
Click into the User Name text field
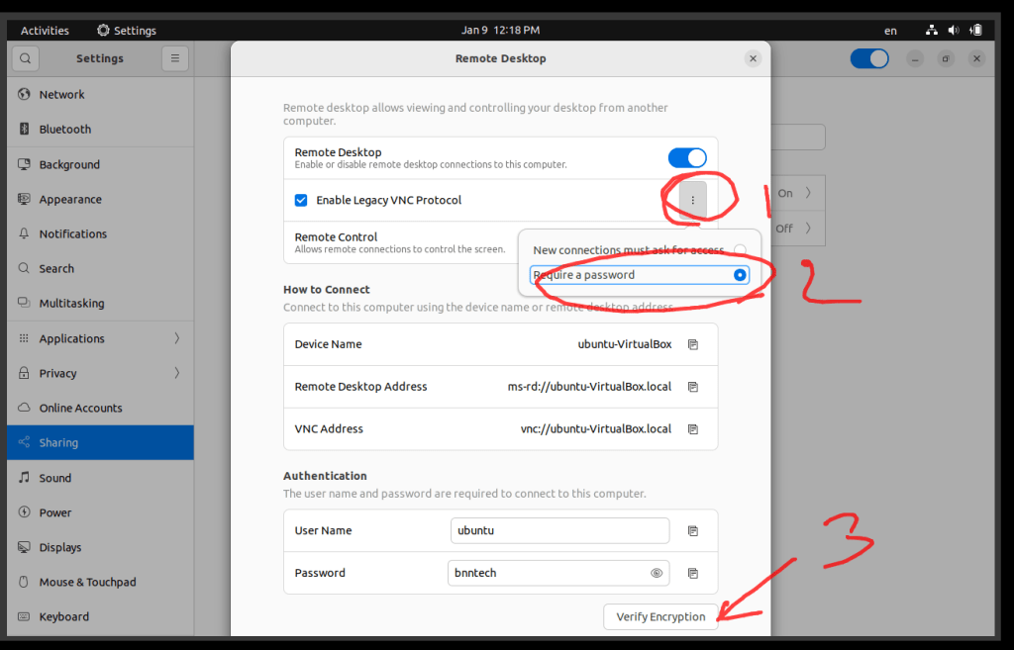point(559,530)
